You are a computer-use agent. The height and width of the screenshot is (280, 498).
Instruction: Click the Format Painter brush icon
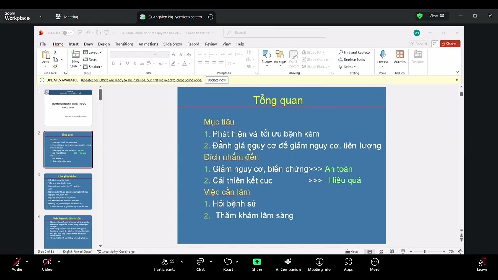click(x=55, y=66)
